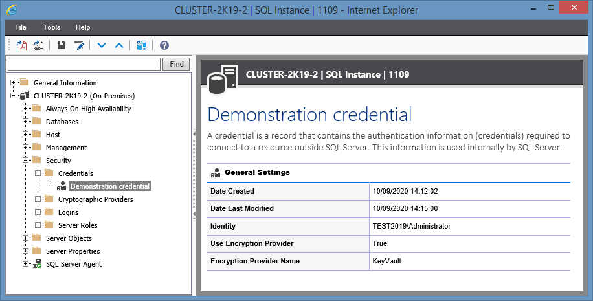Click the toolbar drag grip handle
593x301 pixels.
coord(10,45)
